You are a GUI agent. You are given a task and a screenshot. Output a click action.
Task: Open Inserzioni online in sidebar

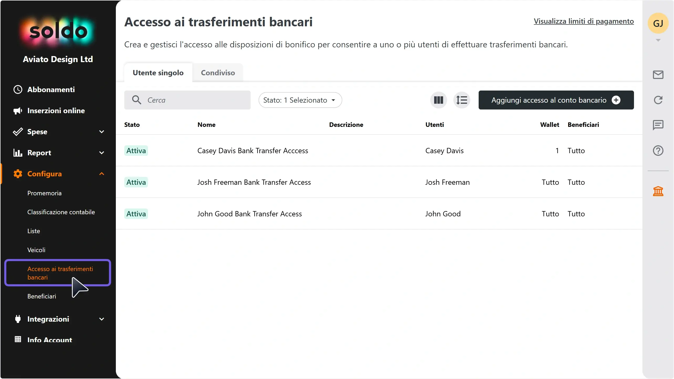(56, 111)
